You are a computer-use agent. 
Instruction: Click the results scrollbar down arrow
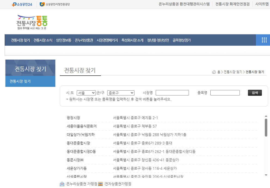266,175
